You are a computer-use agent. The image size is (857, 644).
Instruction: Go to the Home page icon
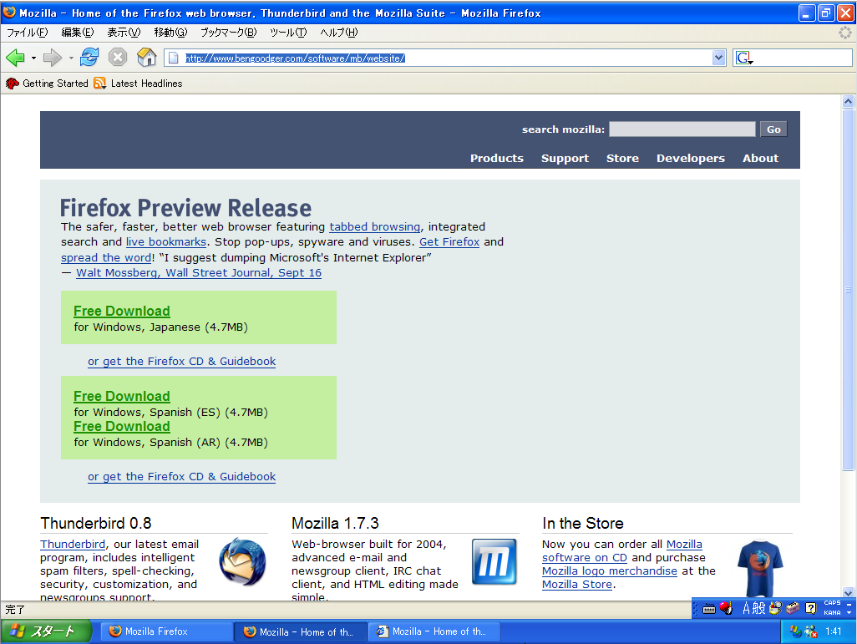pyautogui.click(x=146, y=57)
